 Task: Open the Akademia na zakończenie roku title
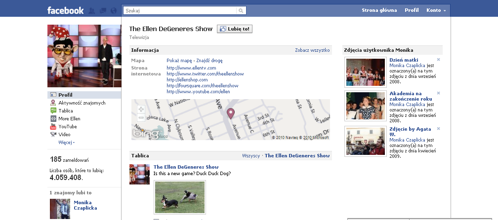[411, 96]
